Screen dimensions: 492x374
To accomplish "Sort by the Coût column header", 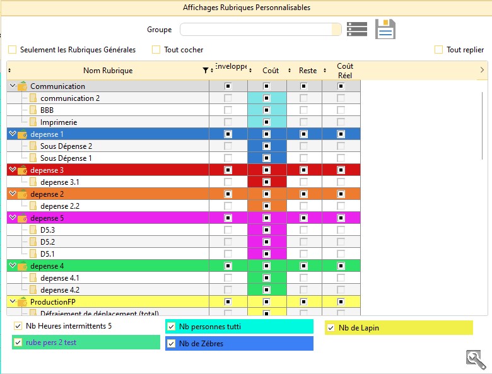I will 271,71.
